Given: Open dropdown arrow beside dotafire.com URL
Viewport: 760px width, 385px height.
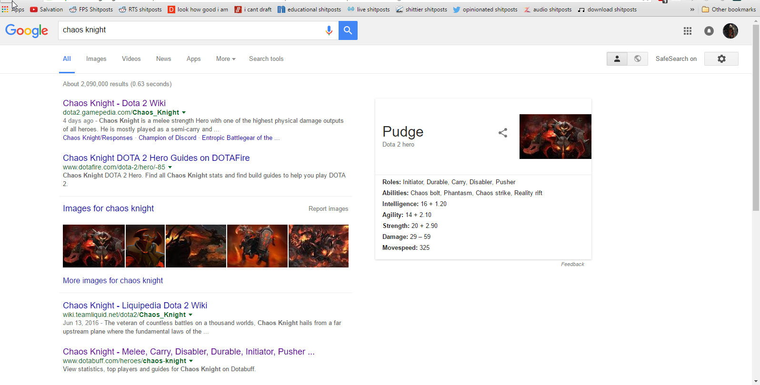Looking at the screenshot, I should [170, 168].
